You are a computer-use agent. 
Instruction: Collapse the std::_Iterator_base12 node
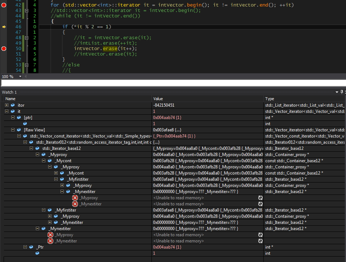point(31,148)
